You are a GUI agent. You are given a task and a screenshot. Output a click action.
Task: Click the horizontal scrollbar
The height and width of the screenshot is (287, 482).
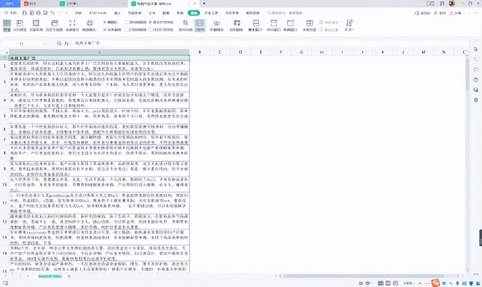click(x=363, y=276)
